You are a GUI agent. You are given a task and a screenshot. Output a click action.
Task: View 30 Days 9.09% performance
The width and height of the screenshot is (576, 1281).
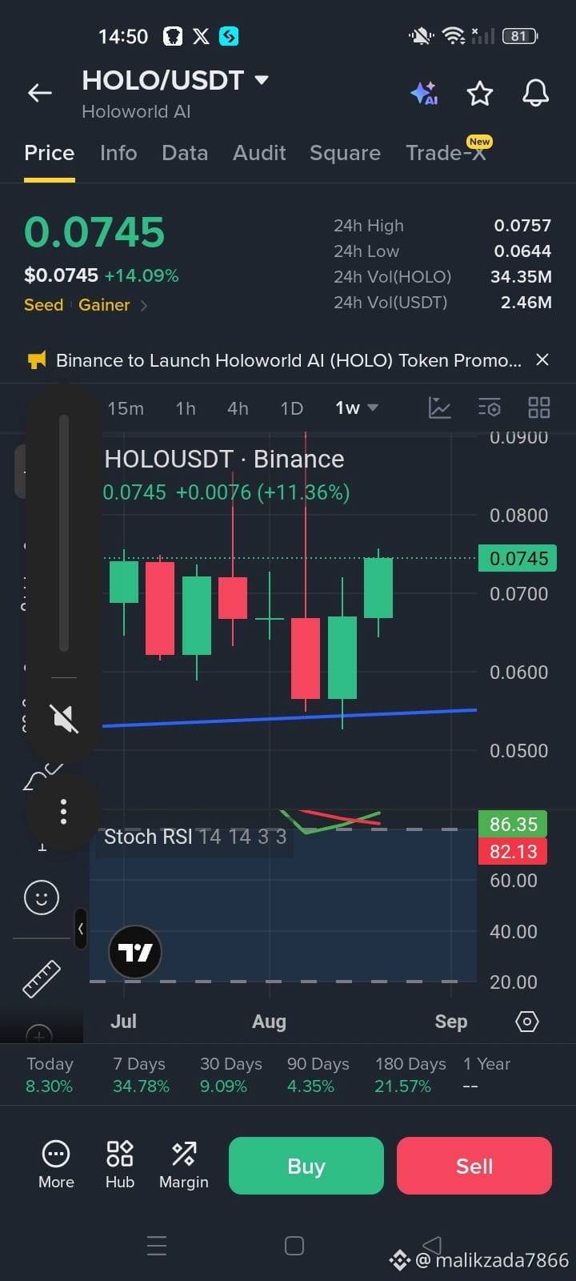pyautogui.click(x=230, y=1075)
